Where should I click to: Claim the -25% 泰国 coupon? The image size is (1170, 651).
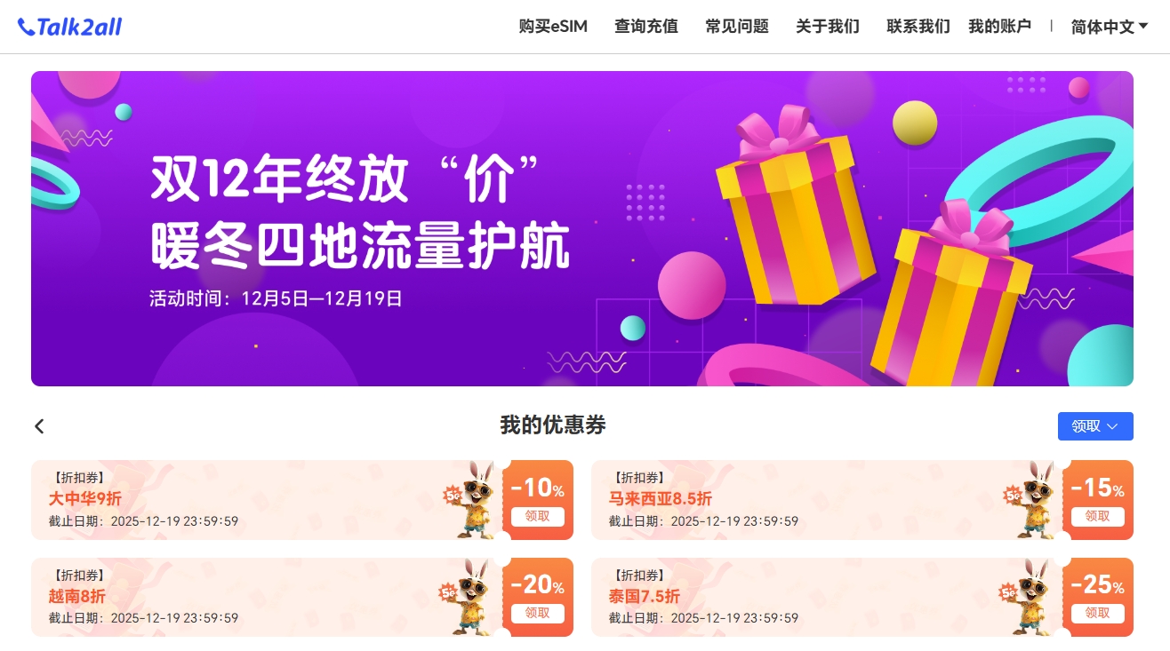pos(1098,613)
